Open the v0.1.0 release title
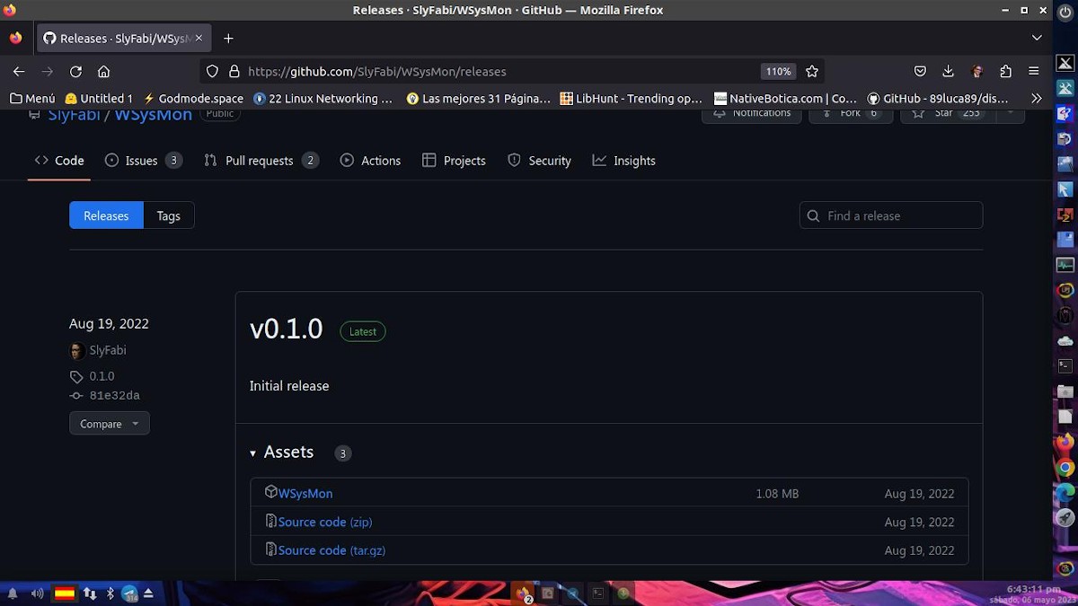This screenshot has height=606, width=1078. 286,329
